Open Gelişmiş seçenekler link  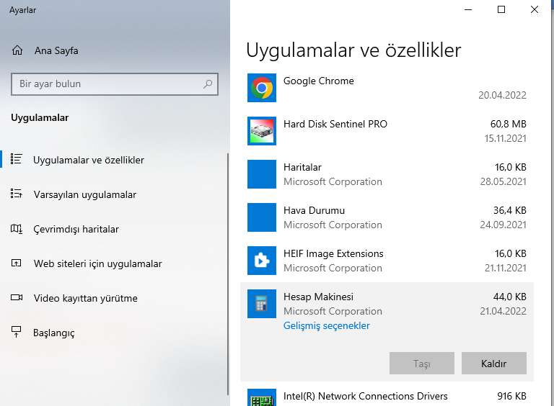click(x=327, y=325)
